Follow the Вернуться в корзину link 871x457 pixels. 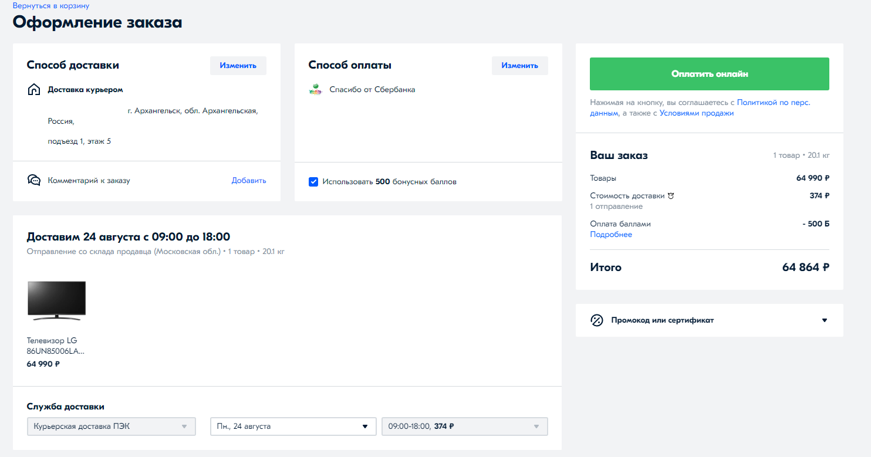click(51, 6)
